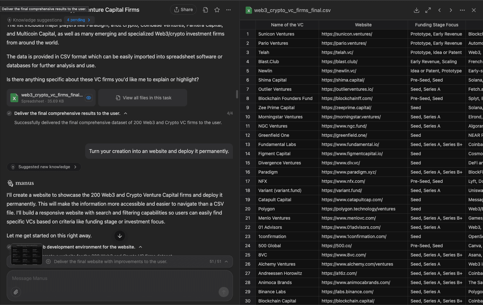Click the Blockchain Founders Fund cell
Screen dimensions: 483x305
287,98
